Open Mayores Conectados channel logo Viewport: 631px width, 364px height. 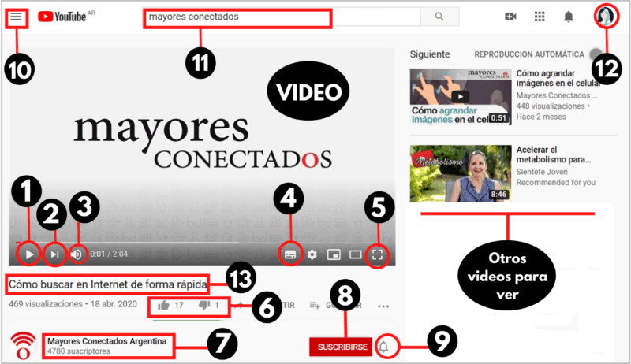[24, 346]
